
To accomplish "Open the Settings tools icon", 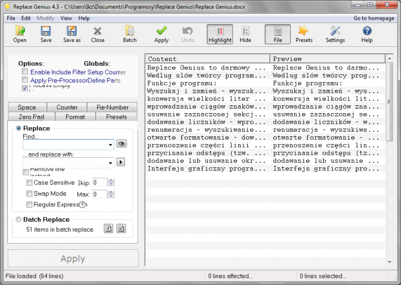I will click(x=335, y=34).
